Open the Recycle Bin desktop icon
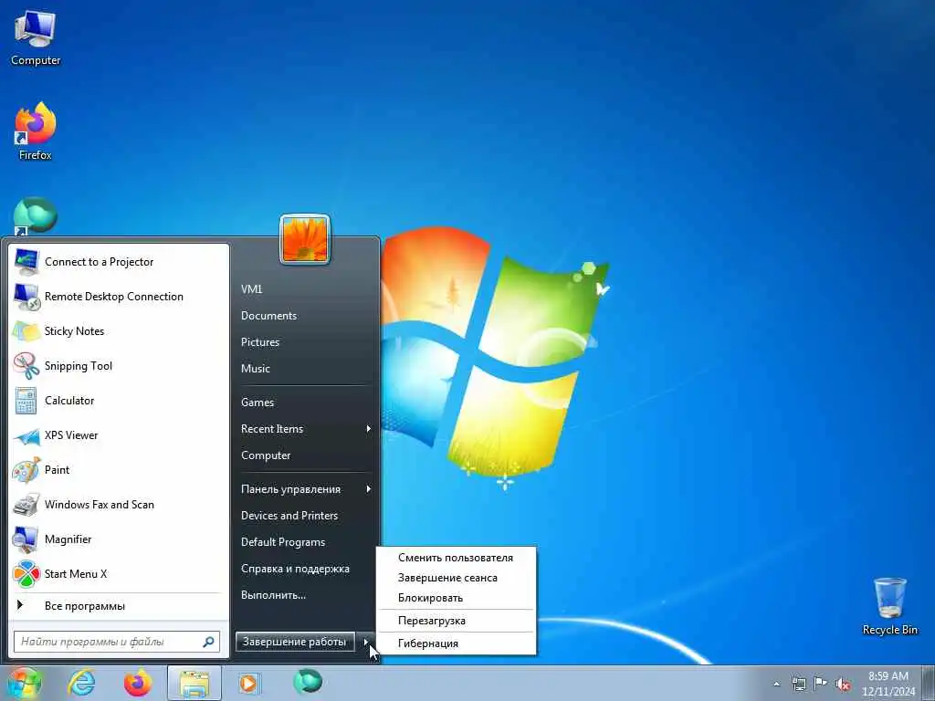935x701 pixels. (x=889, y=606)
